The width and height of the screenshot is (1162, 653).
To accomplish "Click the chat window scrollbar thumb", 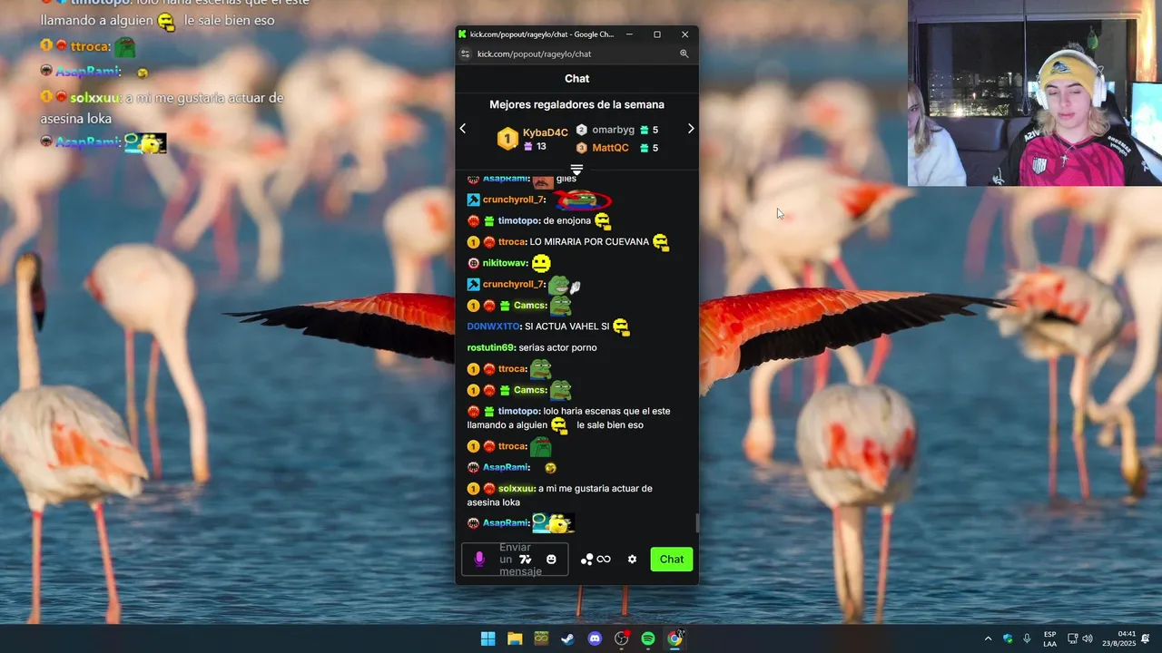I will (697, 523).
